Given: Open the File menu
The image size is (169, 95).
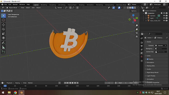Looking at the screenshot, I should [x=5, y=4].
